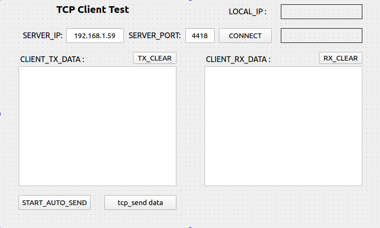
Task: Clear received data with RX_CLEAR
Action: pyautogui.click(x=340, y=58)
